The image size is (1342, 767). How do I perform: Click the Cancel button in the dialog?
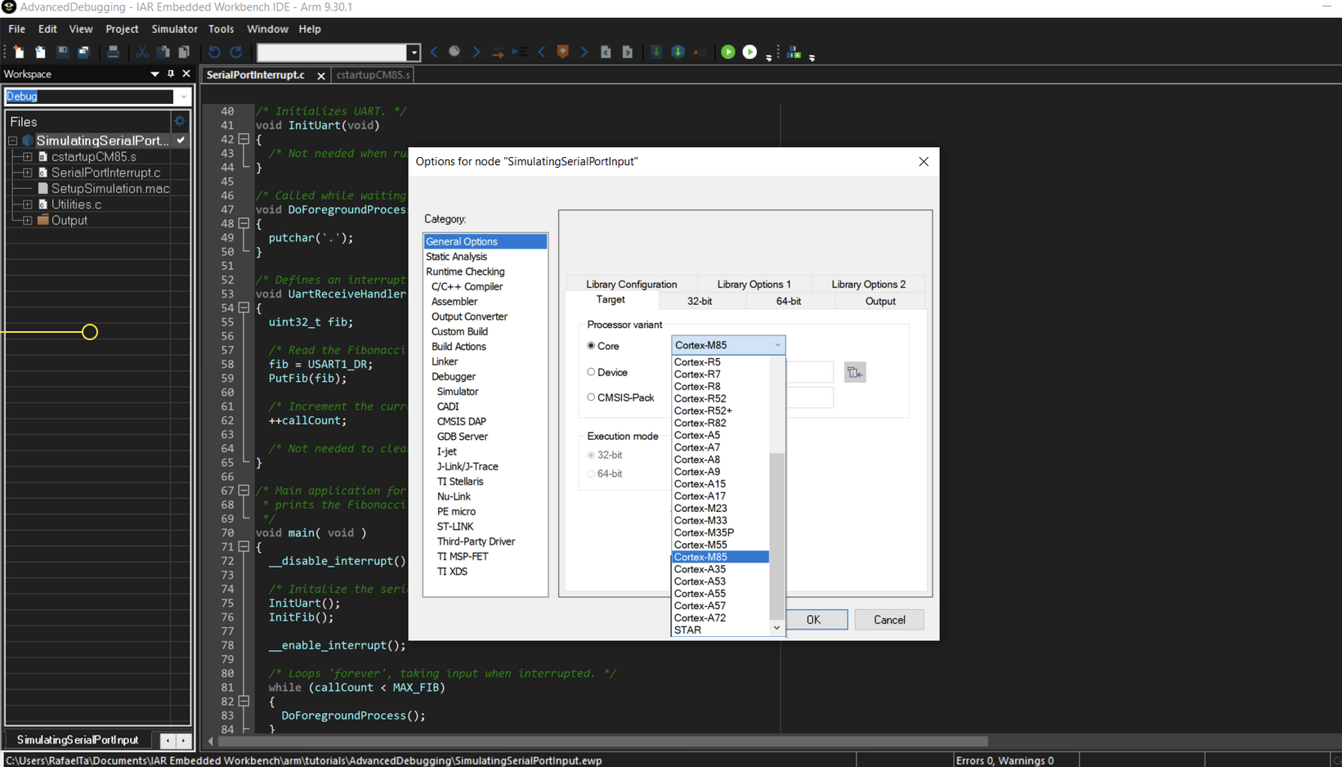click(888, 620)
